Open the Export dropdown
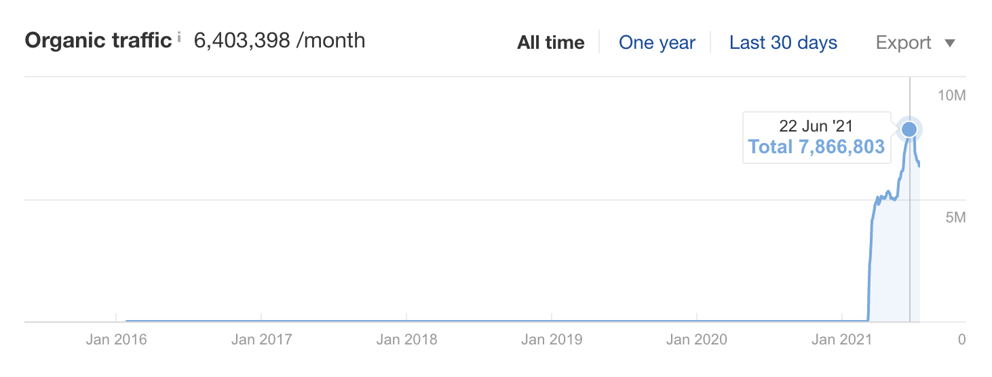The width and height of the screenshot is (992, 377). [915, 43]
